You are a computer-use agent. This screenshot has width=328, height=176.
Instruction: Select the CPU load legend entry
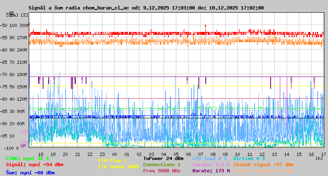click(x=210, y=158)
